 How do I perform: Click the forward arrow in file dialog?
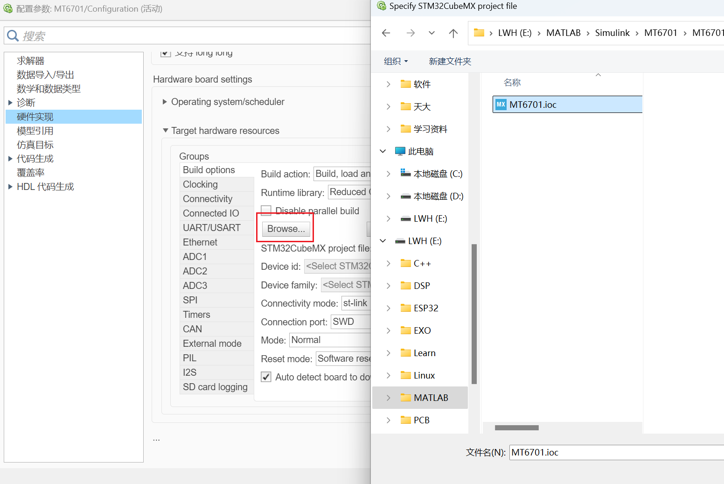pos(411,33)
